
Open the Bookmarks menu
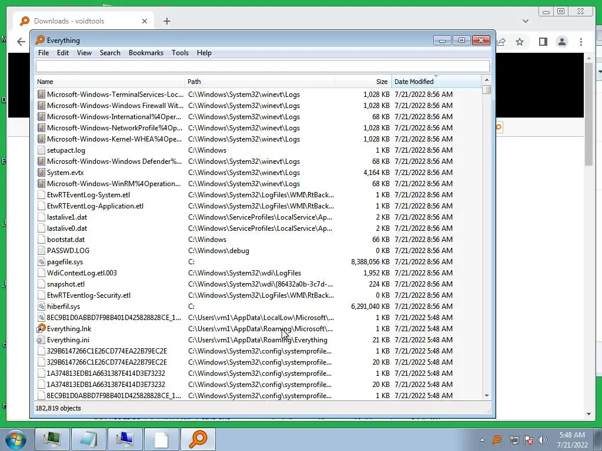pos(146,53)
